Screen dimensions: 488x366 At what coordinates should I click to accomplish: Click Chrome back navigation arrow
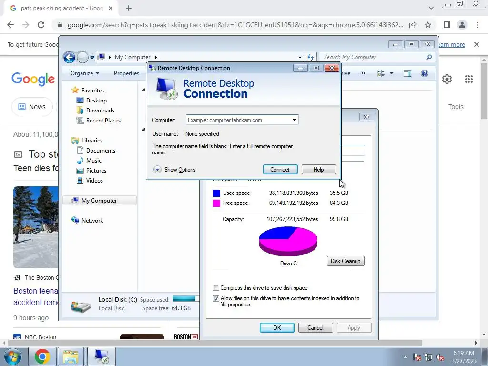(10, 25)
